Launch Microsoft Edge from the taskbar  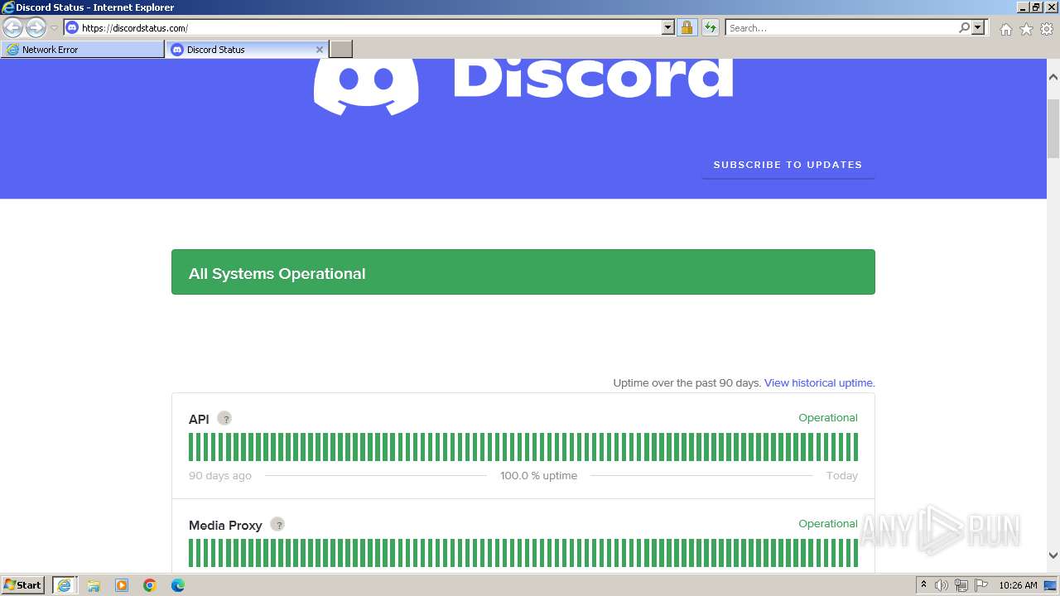[178, 585]
